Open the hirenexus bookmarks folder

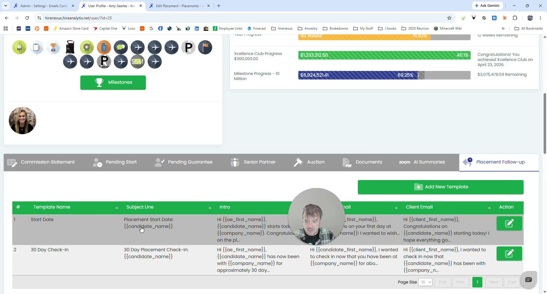tap(282, 28)
